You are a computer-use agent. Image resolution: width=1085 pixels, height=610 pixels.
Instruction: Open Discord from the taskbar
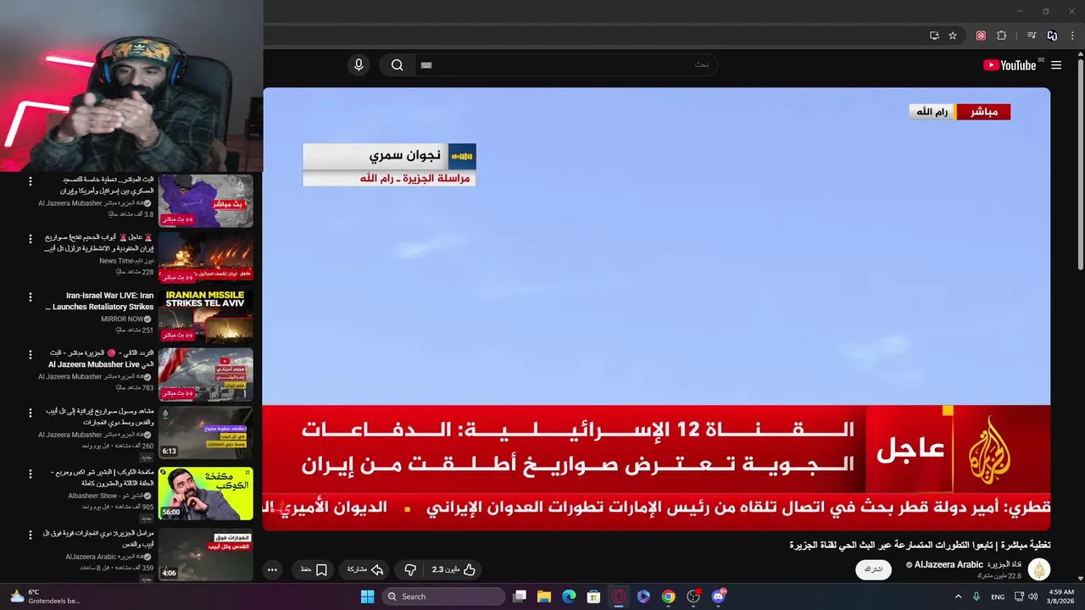point(719,596)
